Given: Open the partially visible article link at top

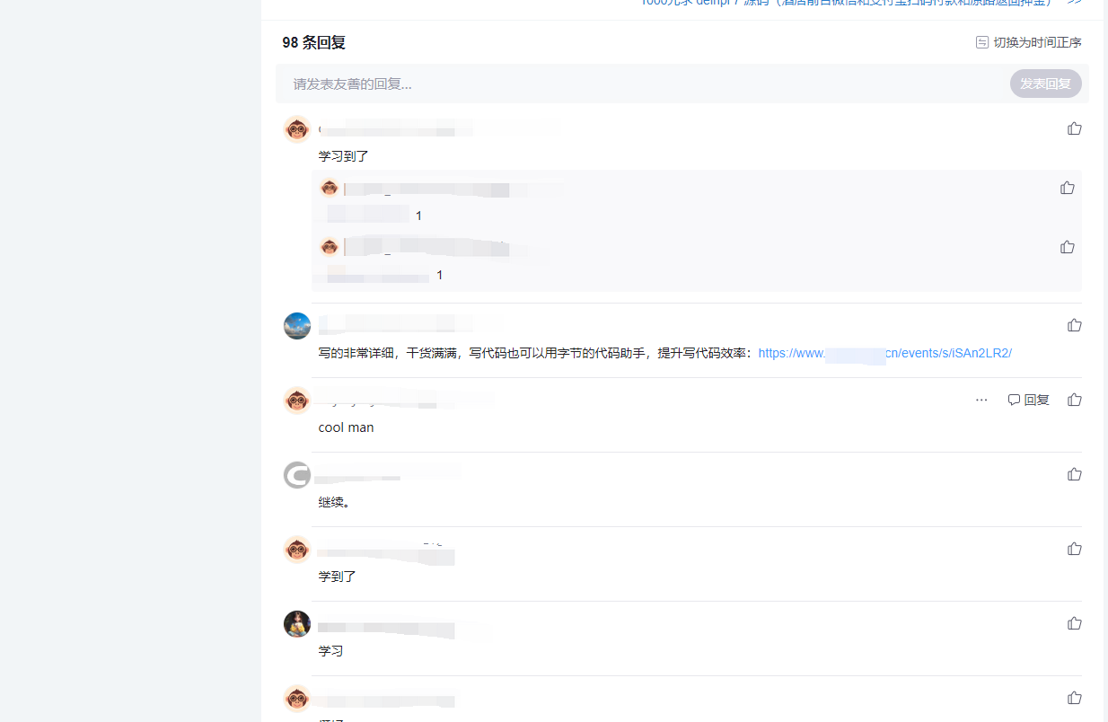Looking at the screenshot, I should pyautogui.click(x=846, y=3).
